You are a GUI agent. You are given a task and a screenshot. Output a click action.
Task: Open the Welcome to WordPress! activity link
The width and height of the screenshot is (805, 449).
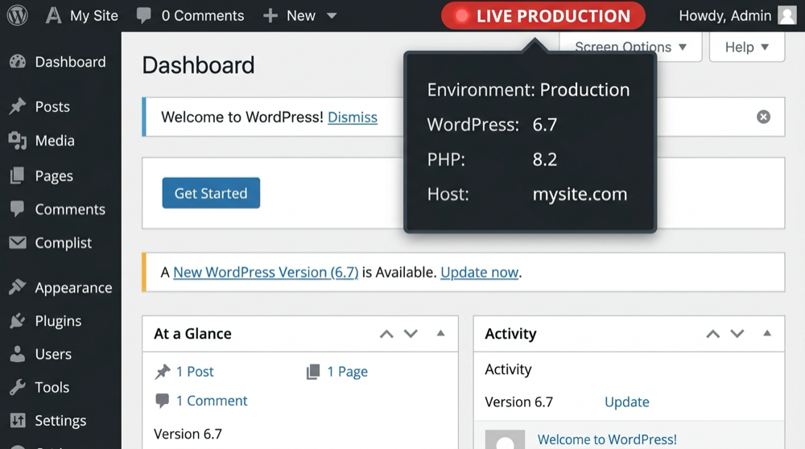coord(607,440)
